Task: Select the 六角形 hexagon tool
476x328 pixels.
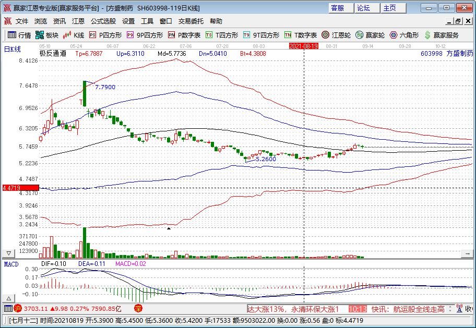Action: tap(404, 35)
